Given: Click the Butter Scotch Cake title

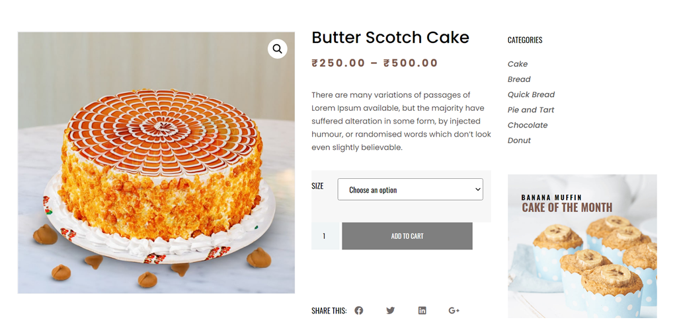Looking at the screenshot, I should click(390, 38).
